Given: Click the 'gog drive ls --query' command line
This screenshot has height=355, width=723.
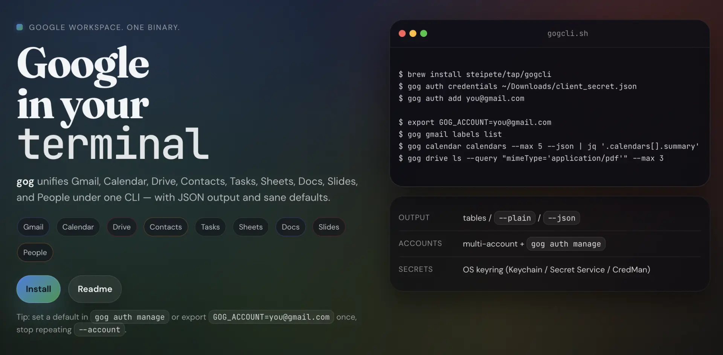Looking at the screenshot, I should tap(531, 158).
